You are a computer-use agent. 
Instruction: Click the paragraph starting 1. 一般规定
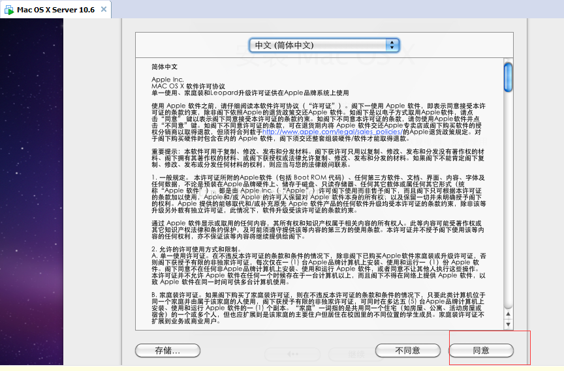pos(319,194)
